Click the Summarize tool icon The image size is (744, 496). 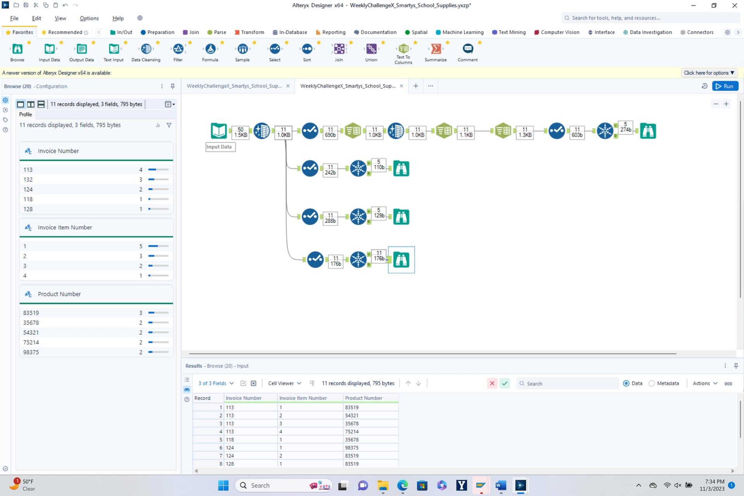[436, 49]
